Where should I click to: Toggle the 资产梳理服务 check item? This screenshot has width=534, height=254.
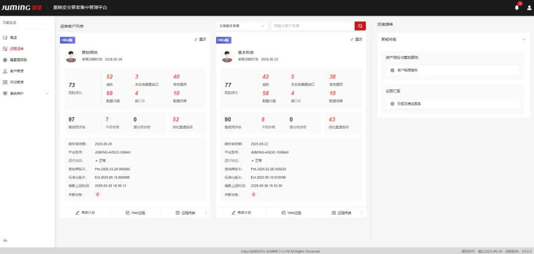[393, 71]
